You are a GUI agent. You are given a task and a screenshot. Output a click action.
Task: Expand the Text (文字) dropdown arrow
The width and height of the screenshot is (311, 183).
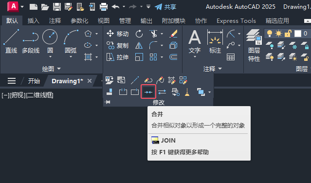(195, 57)
